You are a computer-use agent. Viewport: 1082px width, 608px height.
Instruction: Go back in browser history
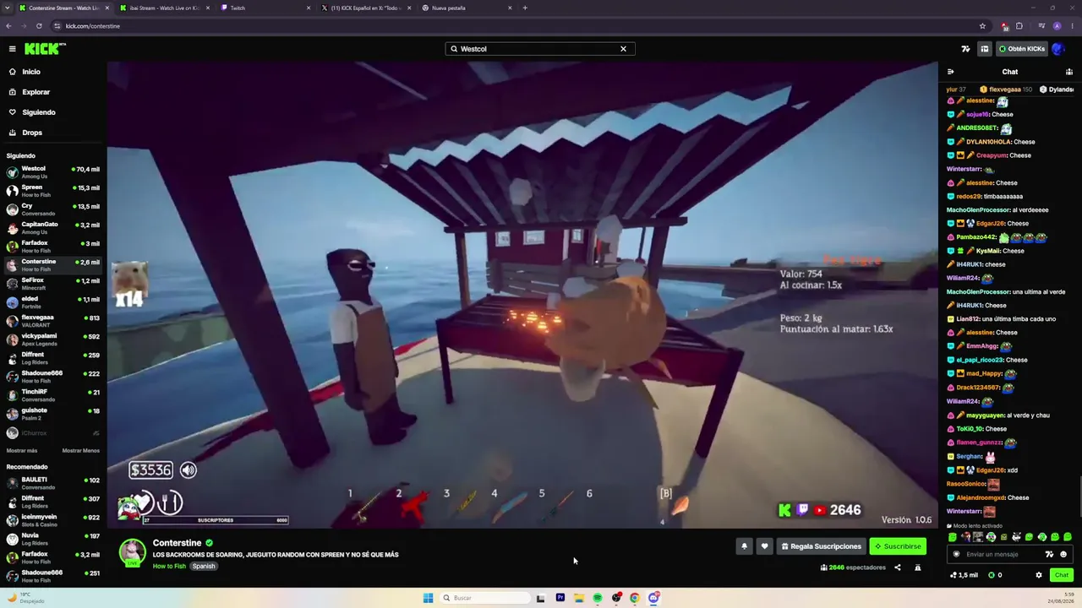[8, 26]
